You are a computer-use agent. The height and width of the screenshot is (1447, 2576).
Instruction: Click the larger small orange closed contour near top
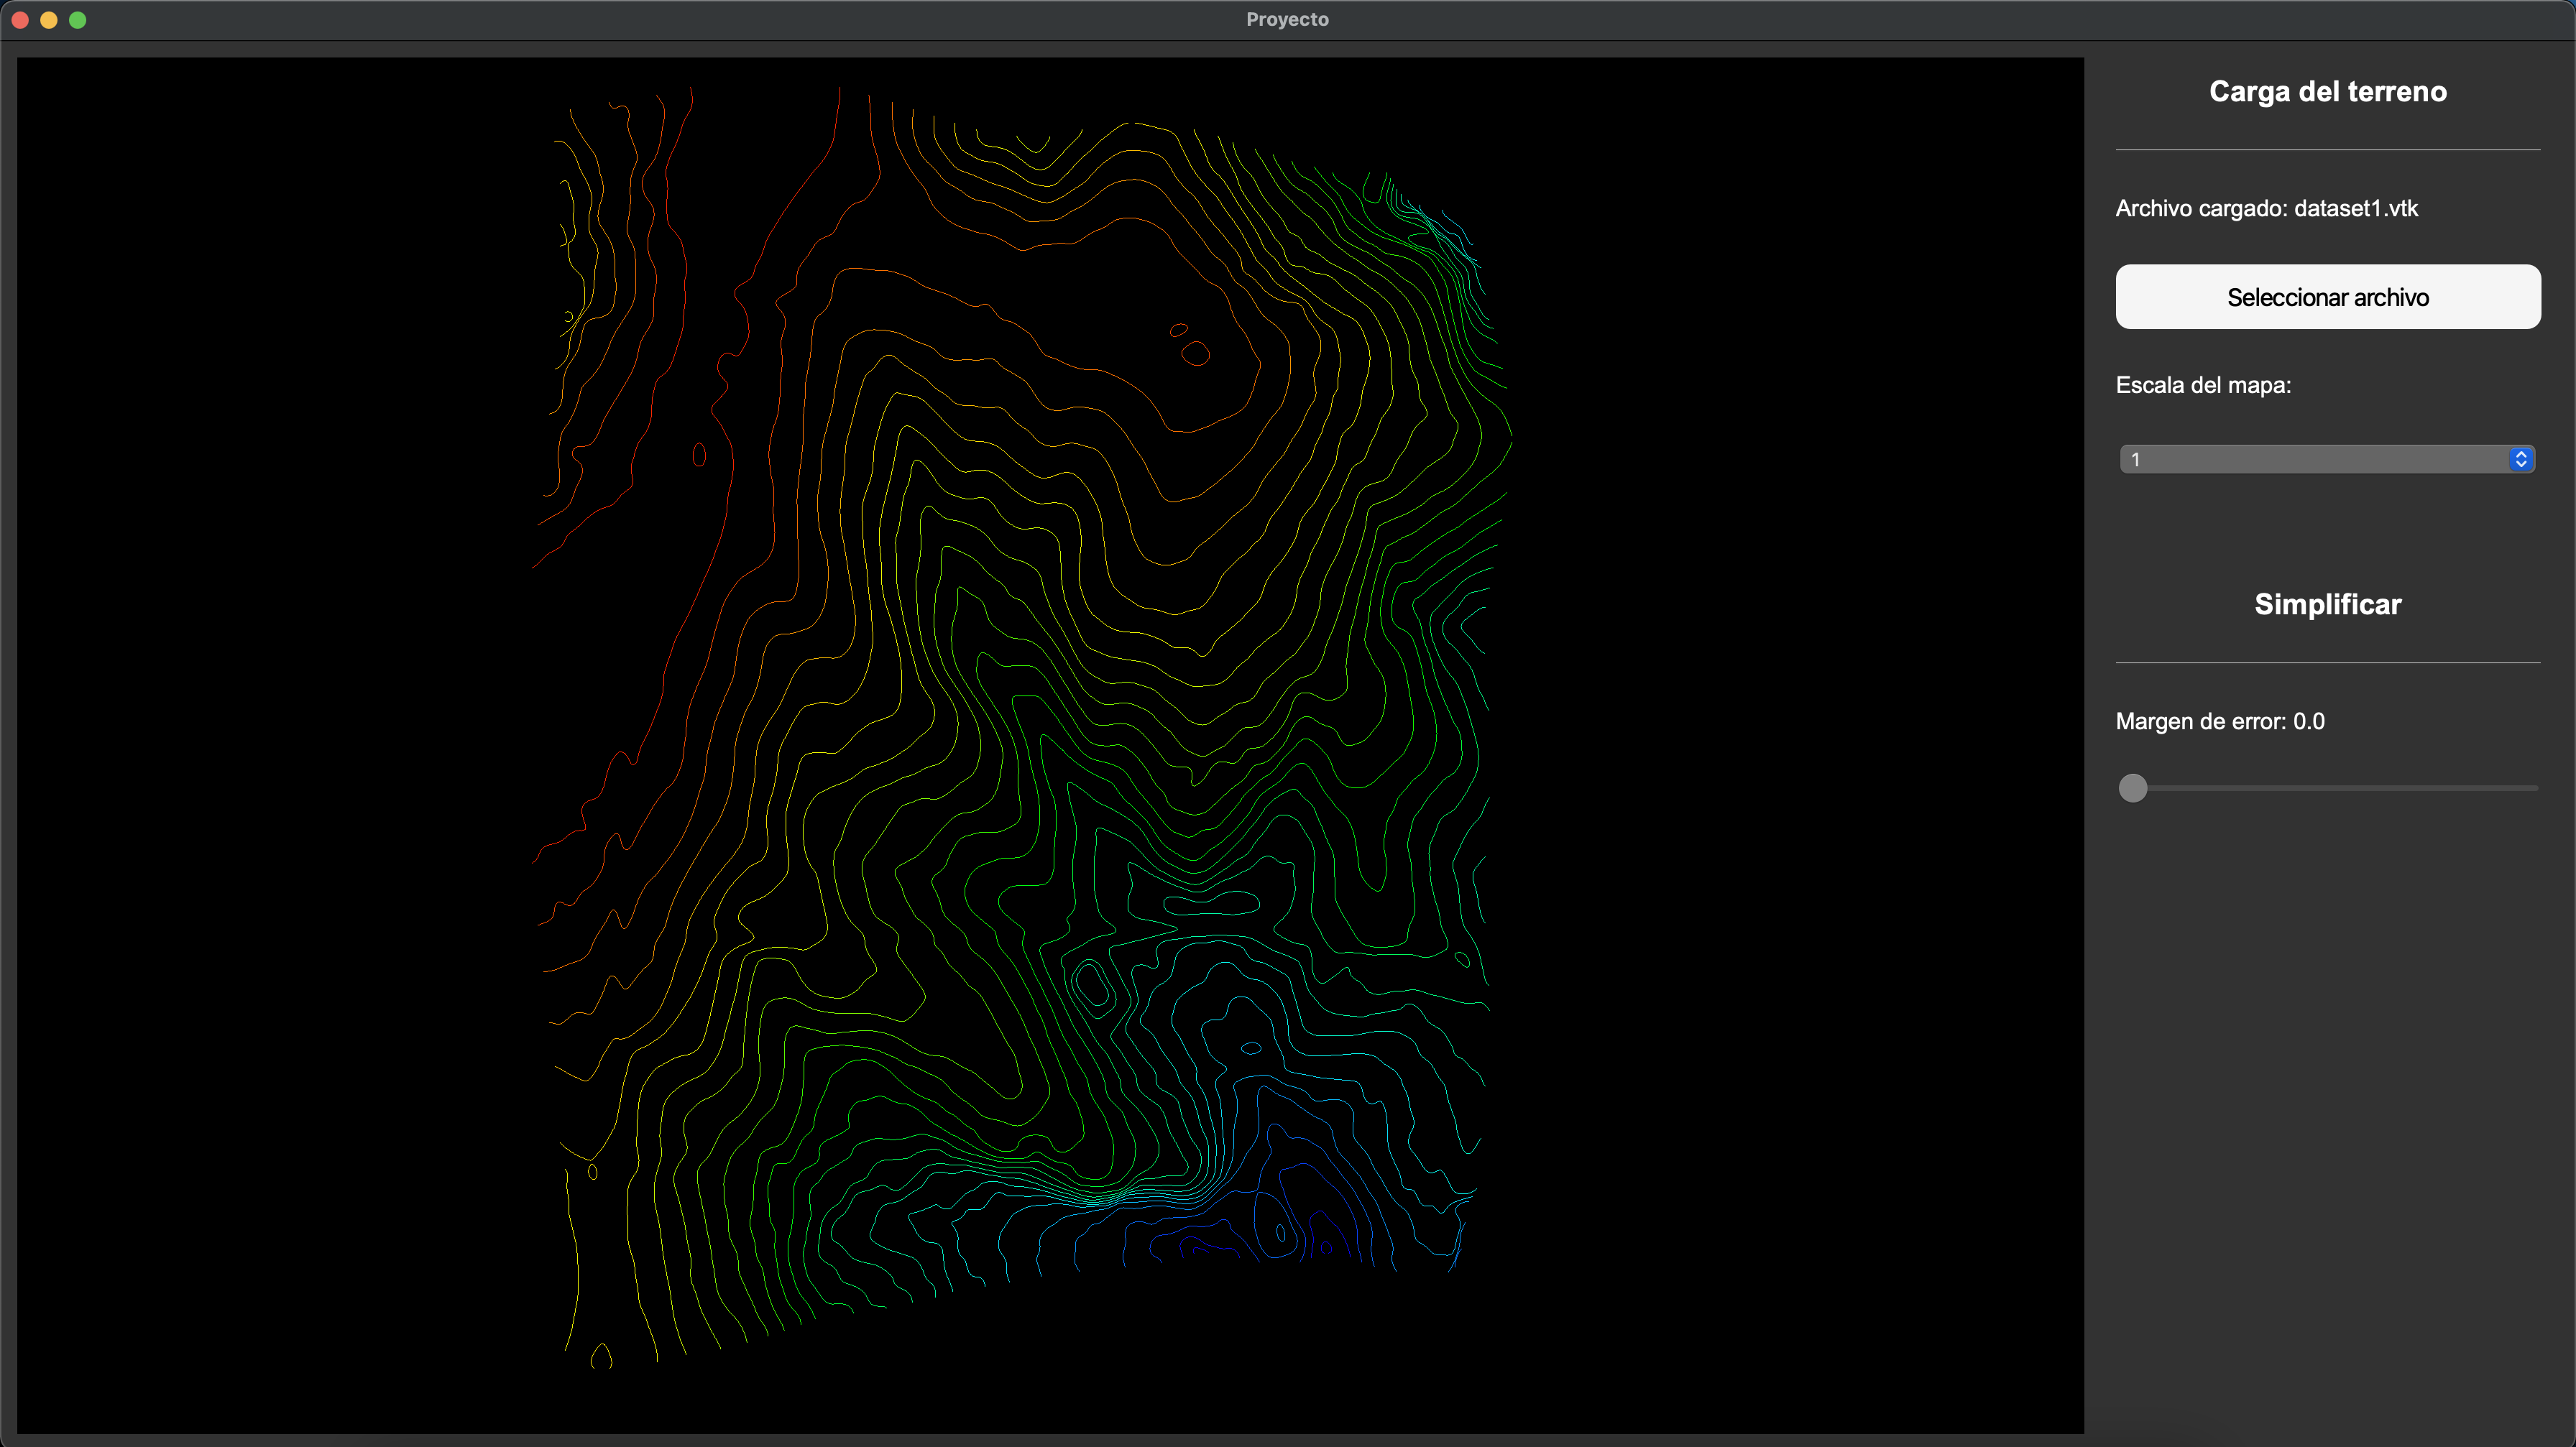click(1195, 353)
